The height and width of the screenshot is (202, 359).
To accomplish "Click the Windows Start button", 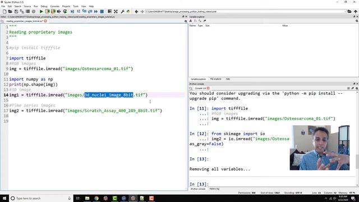I will pos(4,198).
